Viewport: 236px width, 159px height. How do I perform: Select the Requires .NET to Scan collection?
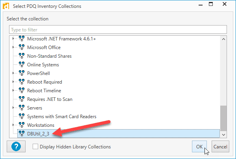50,99
